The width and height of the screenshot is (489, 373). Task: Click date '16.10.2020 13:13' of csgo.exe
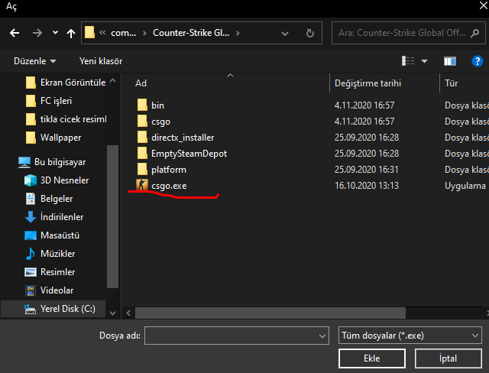367,186
